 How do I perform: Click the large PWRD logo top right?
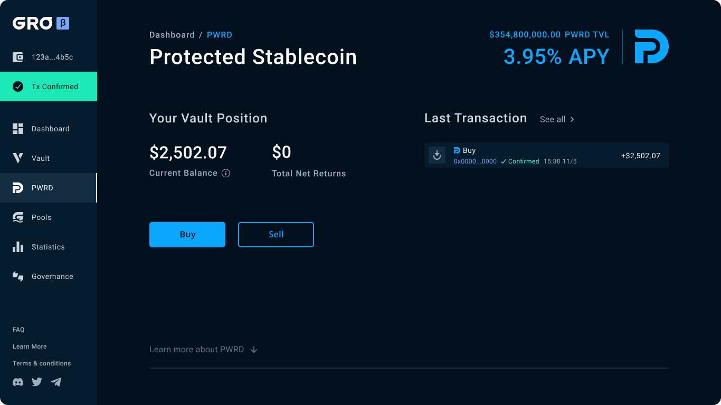[x=651, y=46]
